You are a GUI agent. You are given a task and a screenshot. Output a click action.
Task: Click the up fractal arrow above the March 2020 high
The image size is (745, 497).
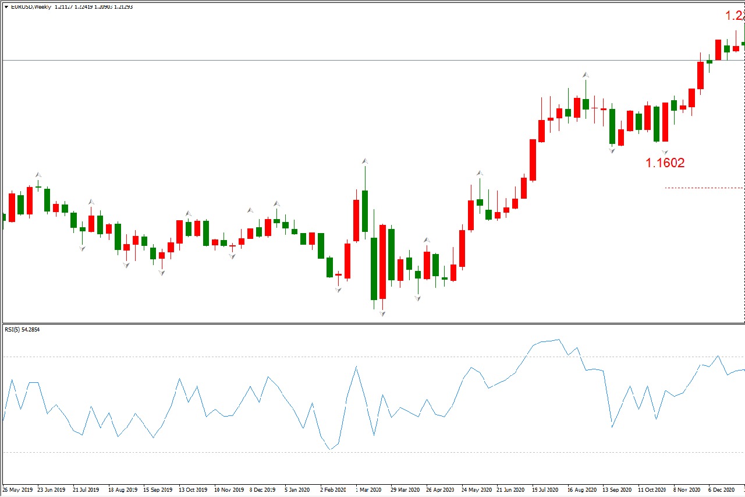(365, 161)
